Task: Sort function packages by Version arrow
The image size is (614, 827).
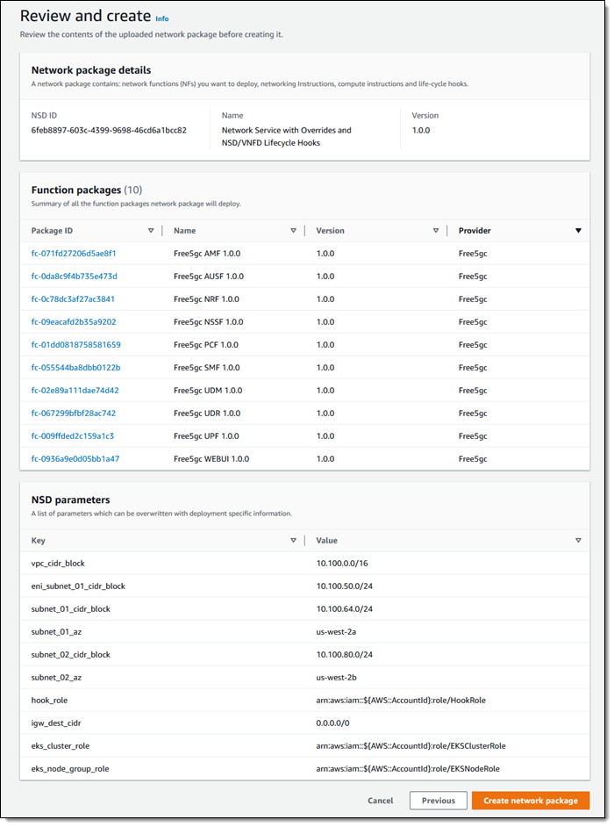Action: pos(436,231)
